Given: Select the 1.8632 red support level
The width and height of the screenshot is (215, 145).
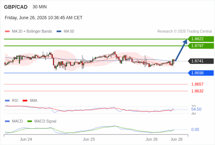Looking at the screenshot, I should coord(197,91).
